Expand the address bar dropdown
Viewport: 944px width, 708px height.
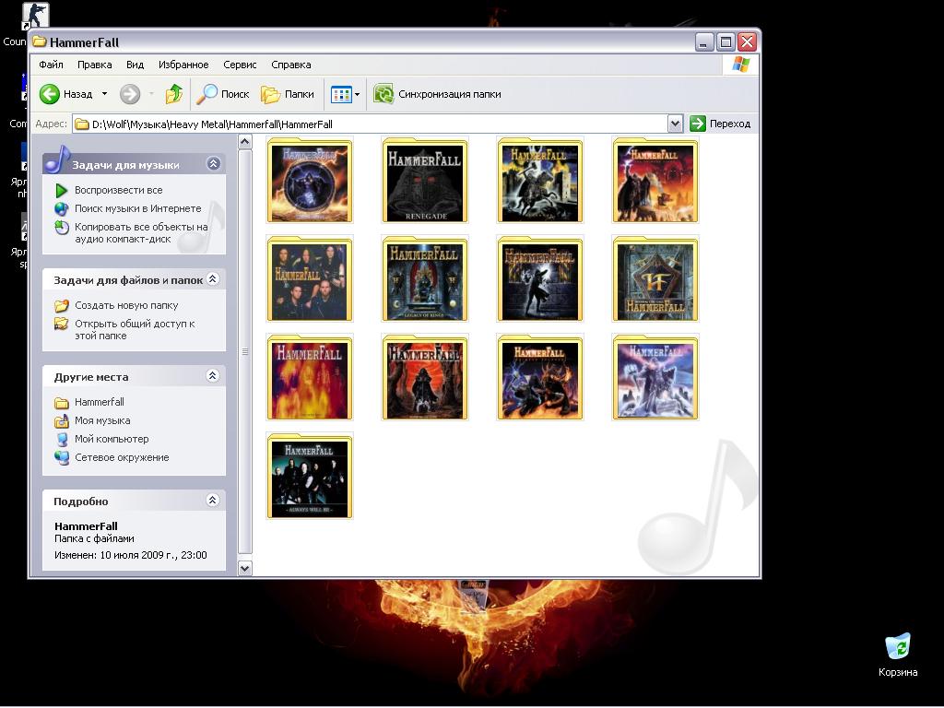pos(675,124)
